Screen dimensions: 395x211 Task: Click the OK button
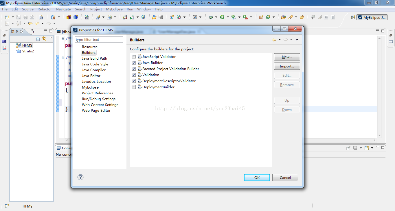pos(257,178)
